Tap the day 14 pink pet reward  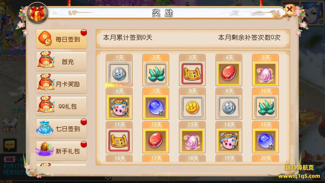(x=229, y=141)
